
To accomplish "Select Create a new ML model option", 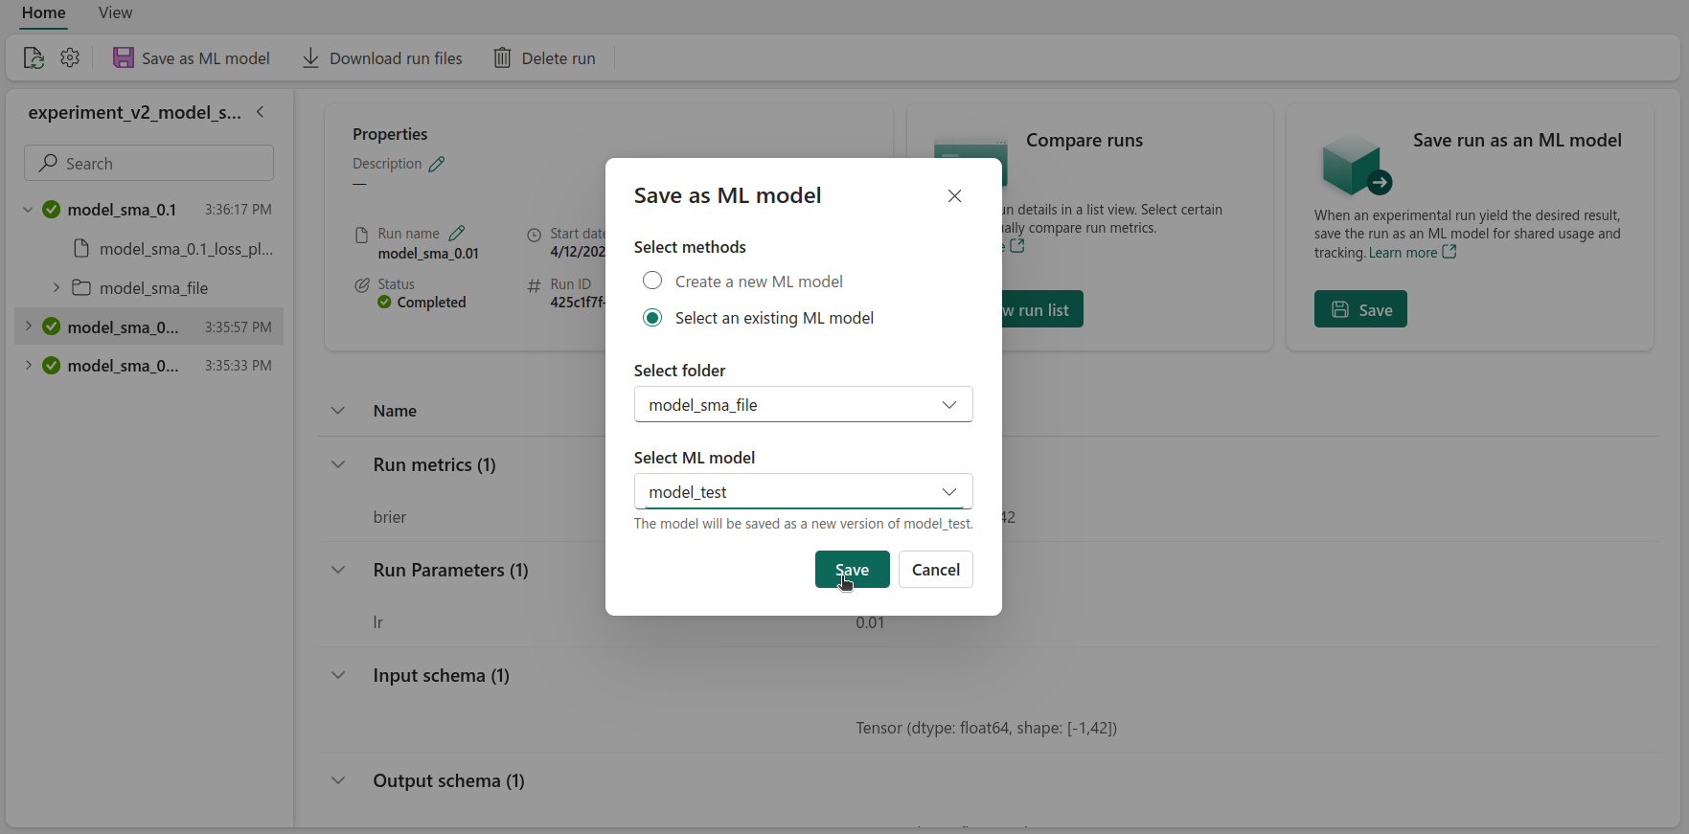I will pos(652,281).
